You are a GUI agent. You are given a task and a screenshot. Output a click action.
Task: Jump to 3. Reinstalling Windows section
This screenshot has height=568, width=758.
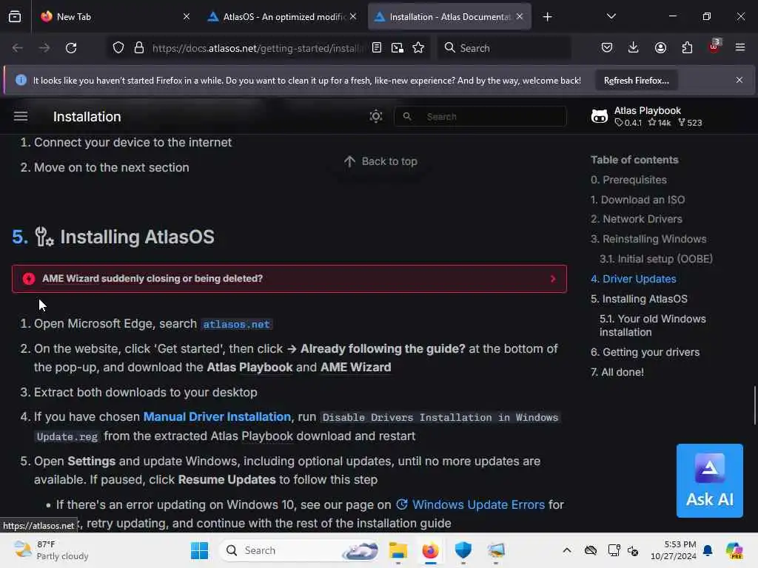point(648,239)
